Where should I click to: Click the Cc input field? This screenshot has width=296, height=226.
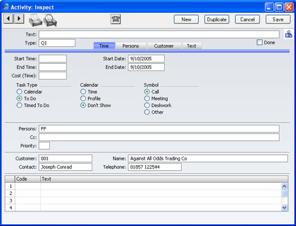[x=159, y=137]
